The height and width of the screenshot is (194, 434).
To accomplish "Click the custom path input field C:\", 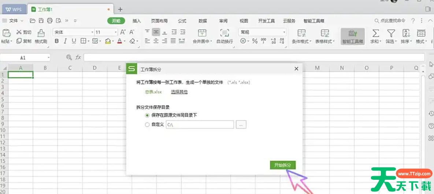I will pyautogui.click(x=200, y=125).
